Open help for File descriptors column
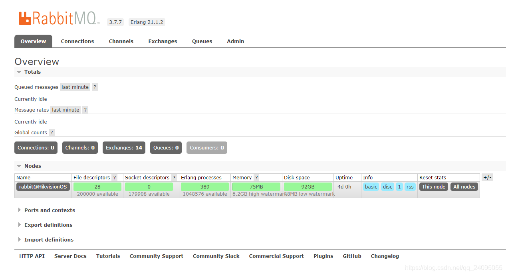 click(115, 177)
